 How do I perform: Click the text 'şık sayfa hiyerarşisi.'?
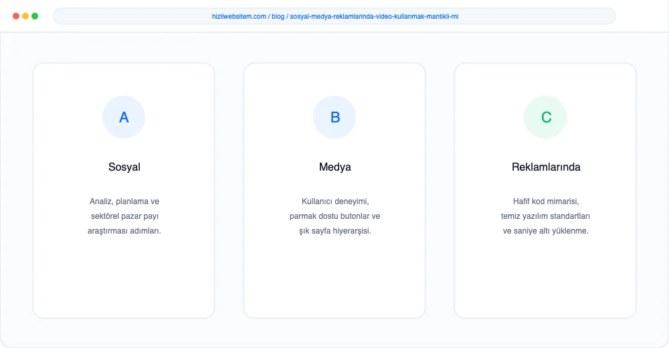pyautogui.click(x=335, y=231)
